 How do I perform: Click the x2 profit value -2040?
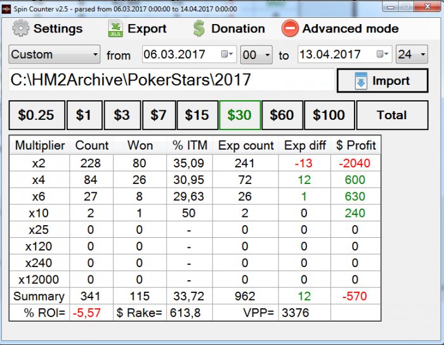[x=355, y=163]
